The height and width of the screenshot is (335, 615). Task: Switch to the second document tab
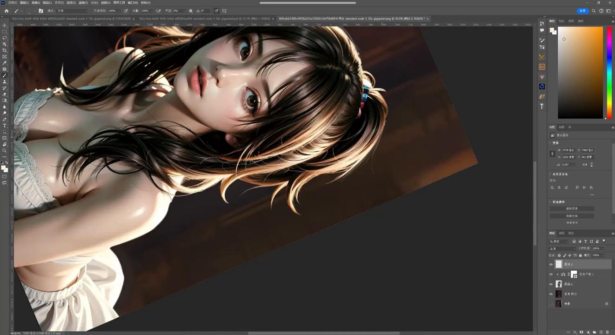(205, 19)
